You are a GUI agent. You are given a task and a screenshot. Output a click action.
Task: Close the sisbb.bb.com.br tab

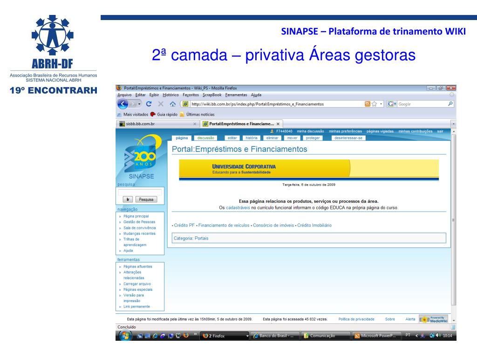coord(195,124)
